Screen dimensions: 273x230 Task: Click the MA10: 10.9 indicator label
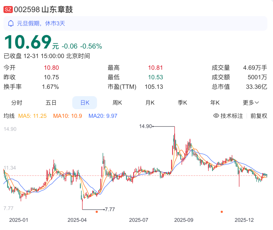(x=67, y=116)
